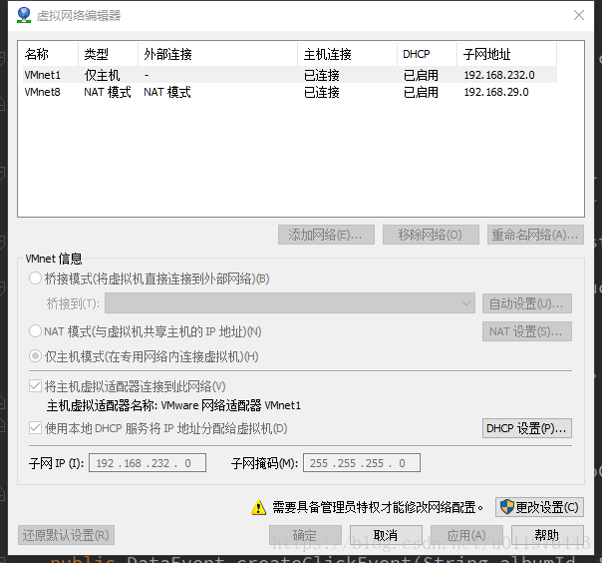The image size is (602, 563).
Task: Click the 应用(A) button
Action: (x=466, y=535)
